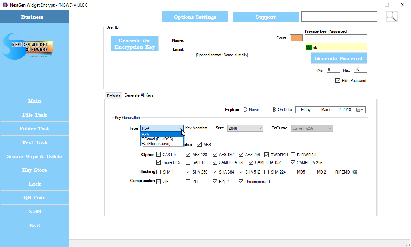
Task: Open the X509 section
Action: point(35,211)
